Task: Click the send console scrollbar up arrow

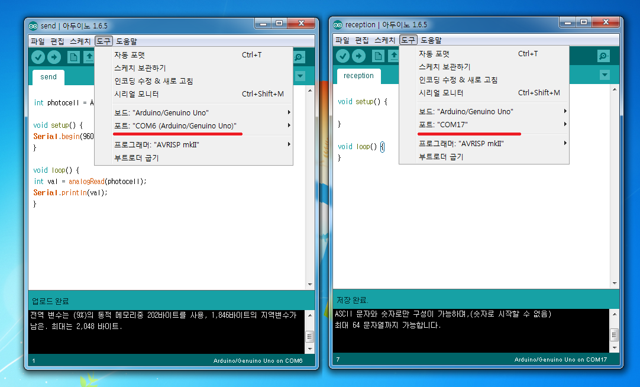Action: tap(310, 315)
